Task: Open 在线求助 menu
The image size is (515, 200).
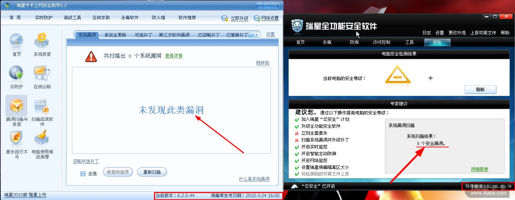Action: (101, 18)
